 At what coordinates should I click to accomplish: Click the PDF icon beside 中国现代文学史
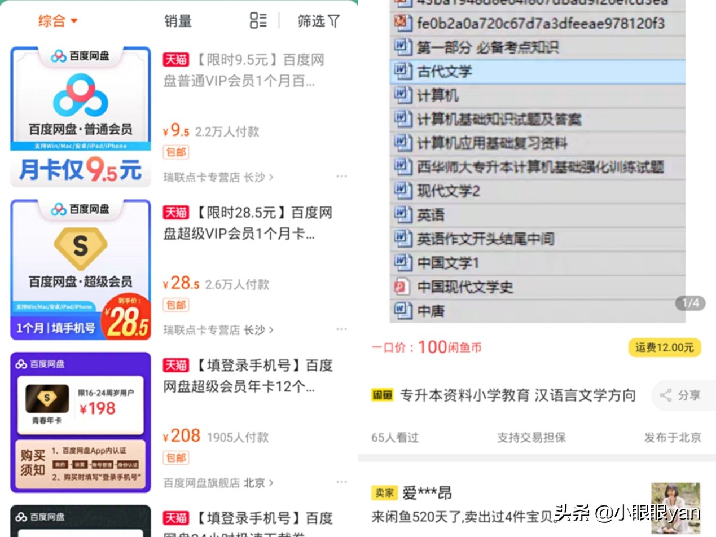click(402, 287)
